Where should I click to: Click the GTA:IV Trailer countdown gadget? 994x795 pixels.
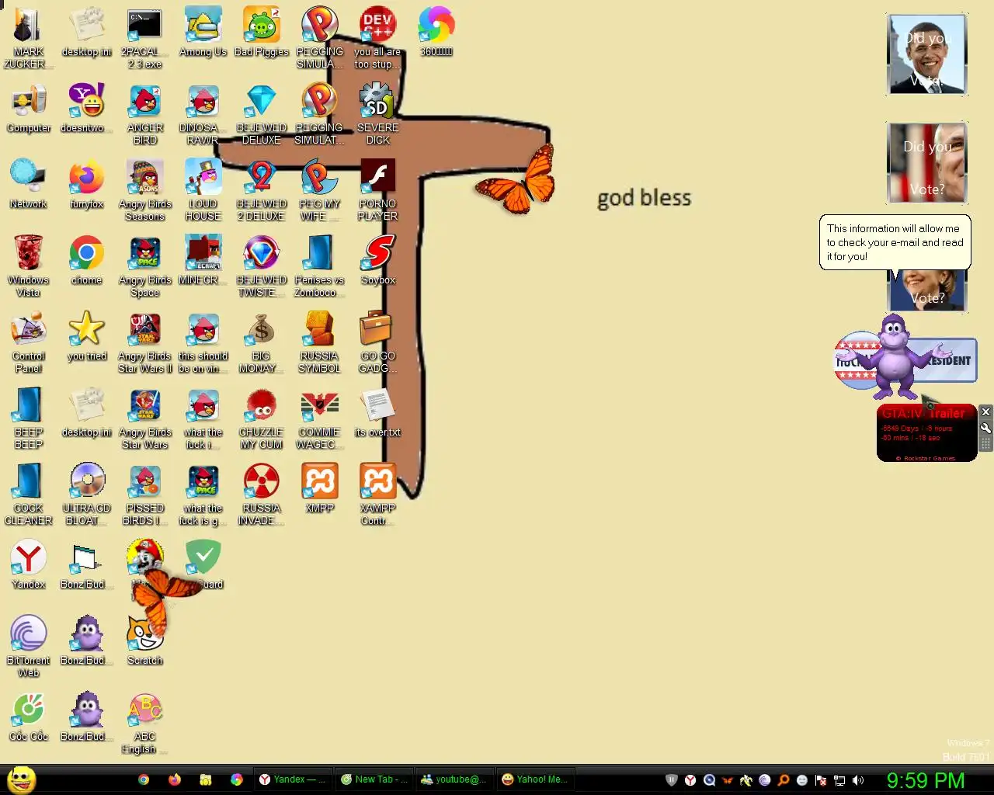click(x=926, y=433)
